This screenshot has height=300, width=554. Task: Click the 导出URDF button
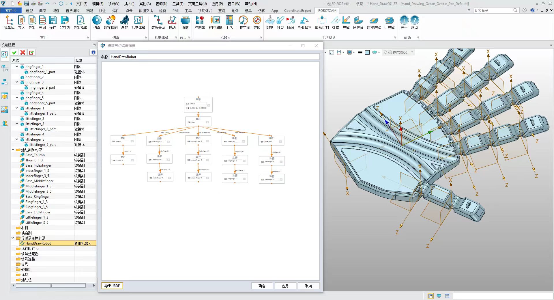[x=112, y=286]
